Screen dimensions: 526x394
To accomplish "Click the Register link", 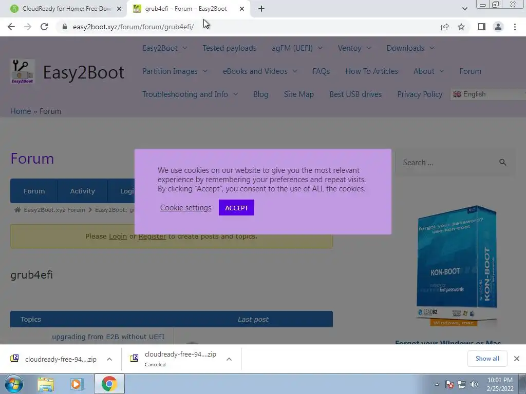I will coord(152,236).
